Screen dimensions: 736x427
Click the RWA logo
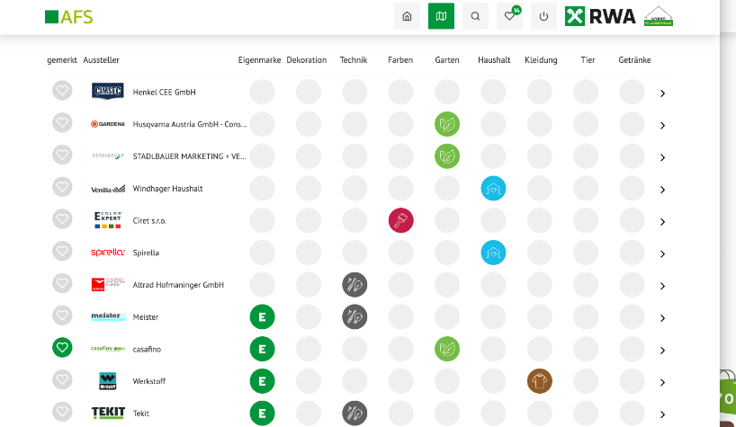[600, 16]
